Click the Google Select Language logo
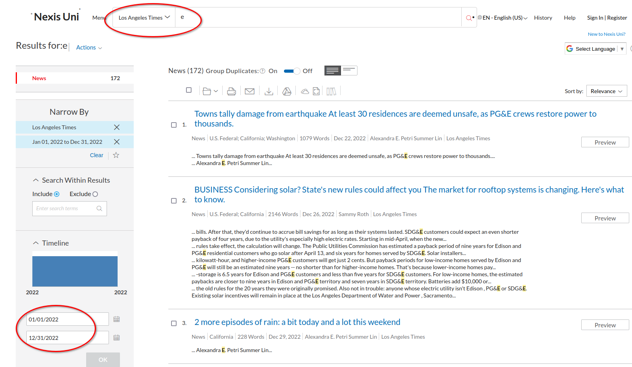 (569, 49)
